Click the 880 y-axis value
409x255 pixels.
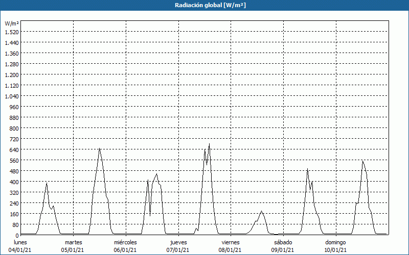pyautogui.click(x=14, y=118)
